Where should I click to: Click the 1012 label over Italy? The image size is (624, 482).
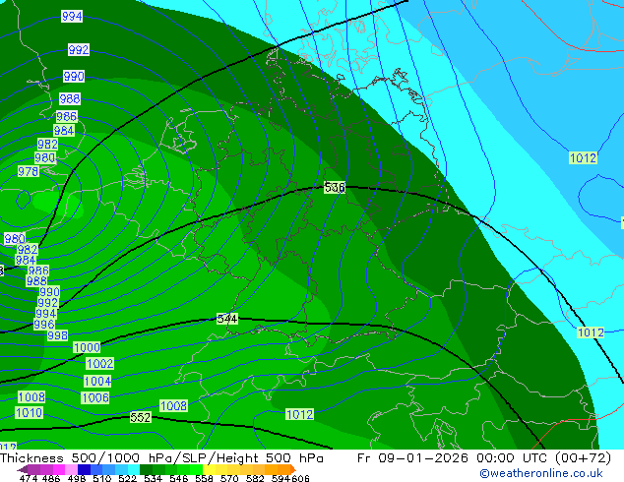coord(299,414)
